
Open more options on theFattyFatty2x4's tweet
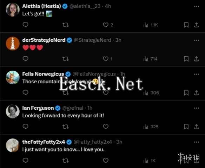(x=197, y=142)
